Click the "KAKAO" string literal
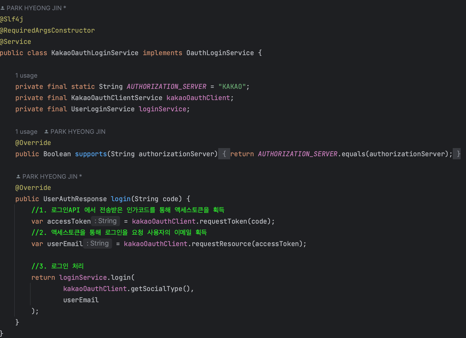 point(232,87)
